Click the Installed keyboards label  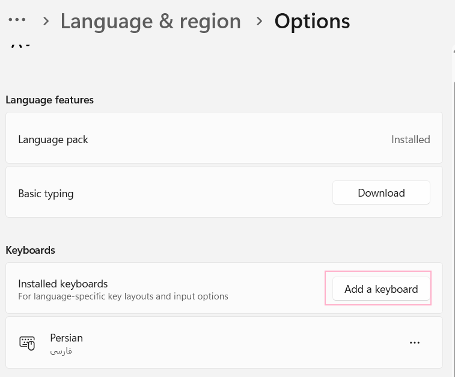(x=63, y=284)
